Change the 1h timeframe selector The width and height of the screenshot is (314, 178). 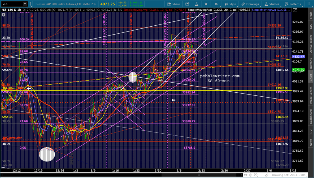(217, 4)
